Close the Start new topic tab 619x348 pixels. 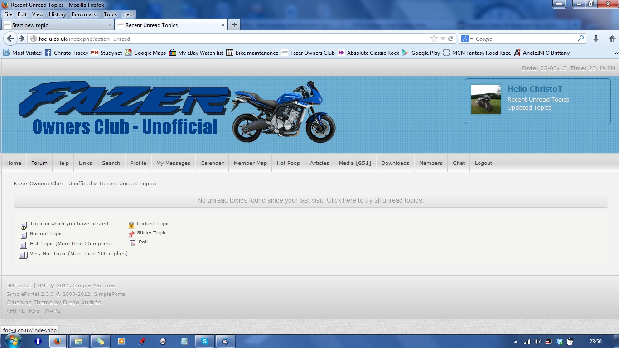point(110,25)
